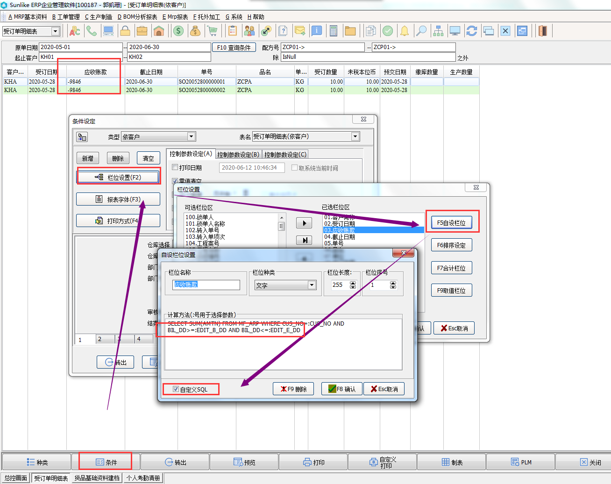Click the monitor display toolbar icon
Screen dimensions: 611x484
[455, 31]
